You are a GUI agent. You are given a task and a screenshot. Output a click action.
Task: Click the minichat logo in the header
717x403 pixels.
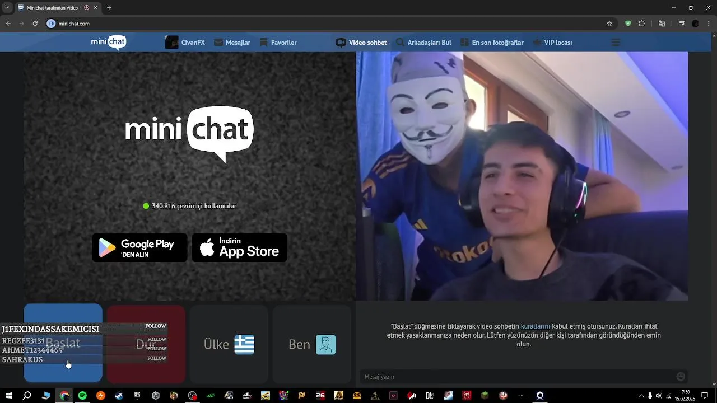[x=109, y=42]
